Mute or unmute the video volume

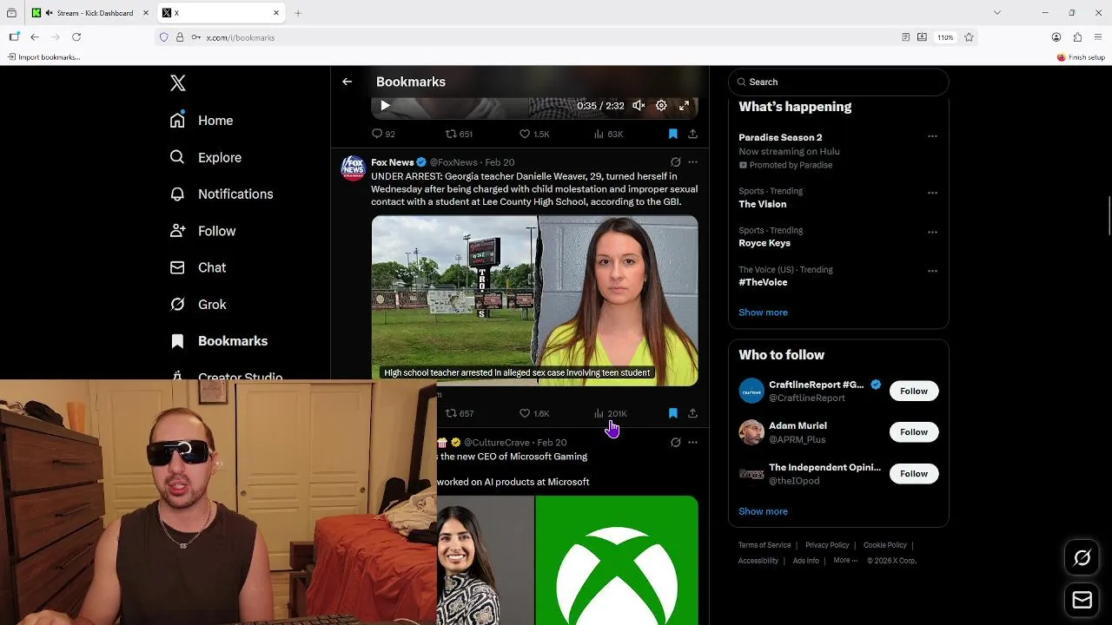(x=639, y=106)
